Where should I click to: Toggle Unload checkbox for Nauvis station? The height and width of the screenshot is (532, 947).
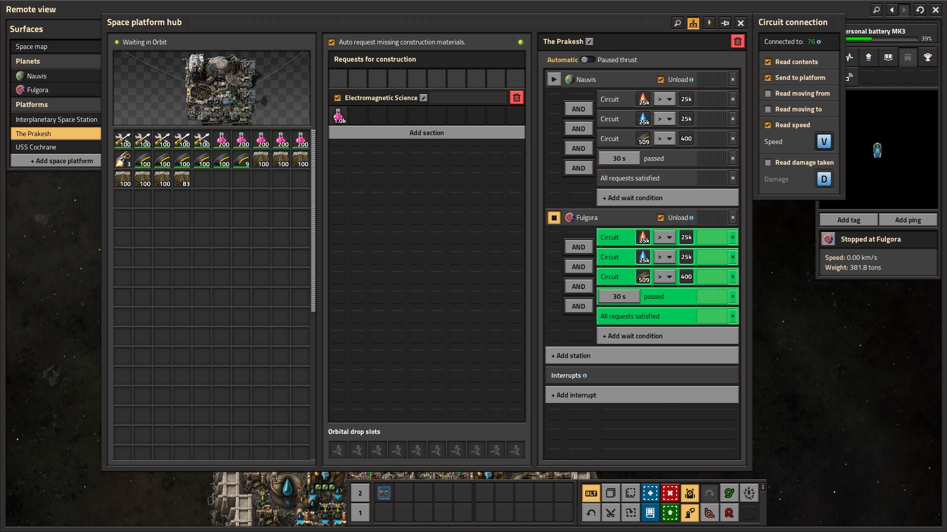[x=661, y=80]
